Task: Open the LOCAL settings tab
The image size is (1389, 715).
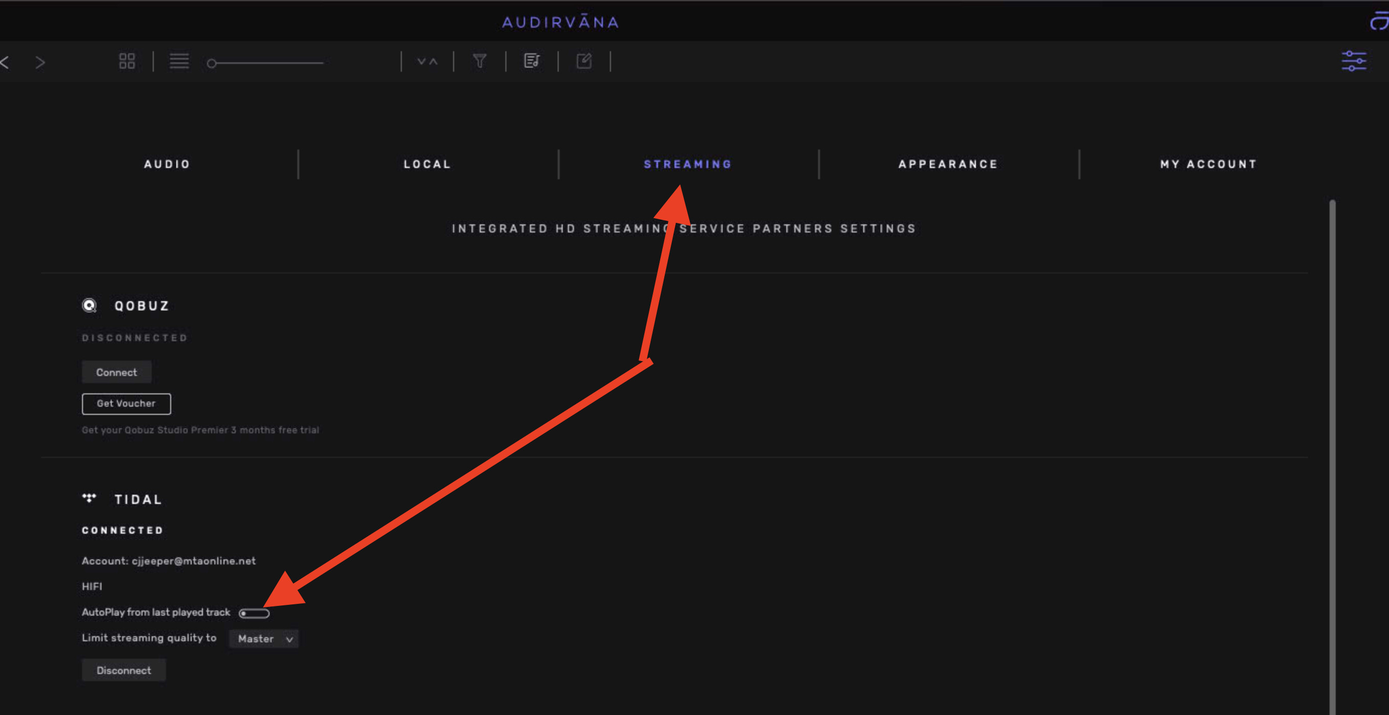Action: tap(427, 164)
